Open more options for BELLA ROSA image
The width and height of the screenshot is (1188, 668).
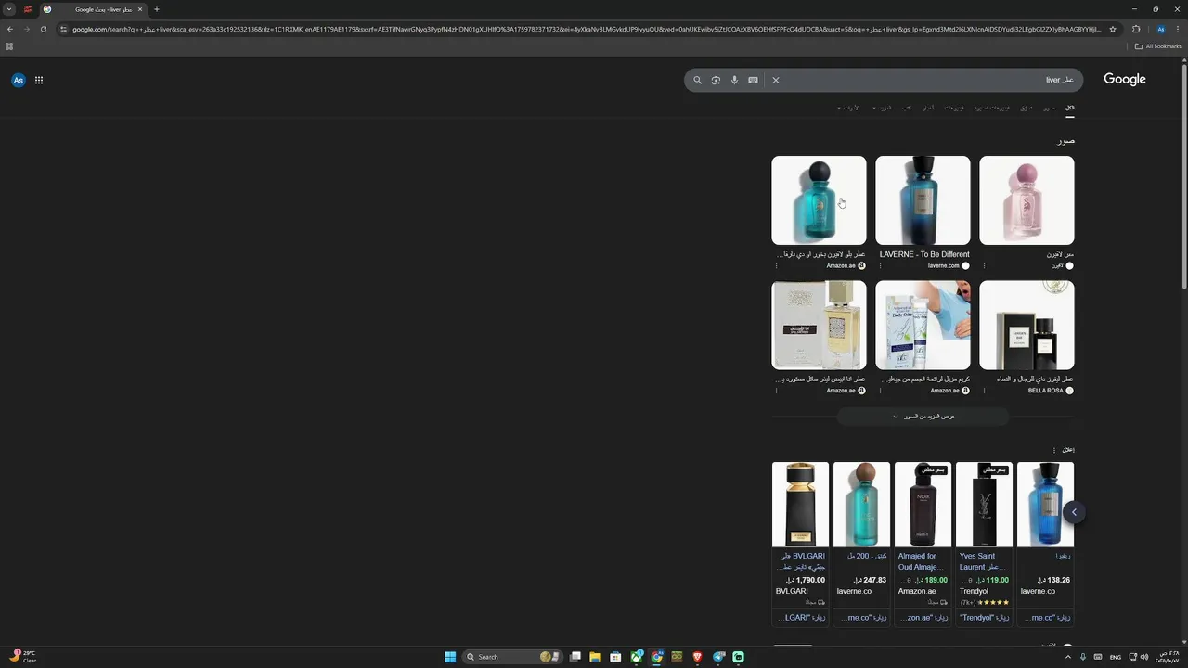984,391
